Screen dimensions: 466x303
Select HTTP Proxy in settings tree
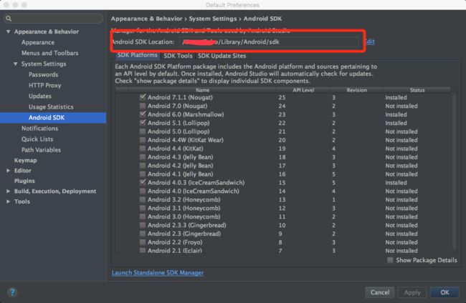tap(44, 85)
